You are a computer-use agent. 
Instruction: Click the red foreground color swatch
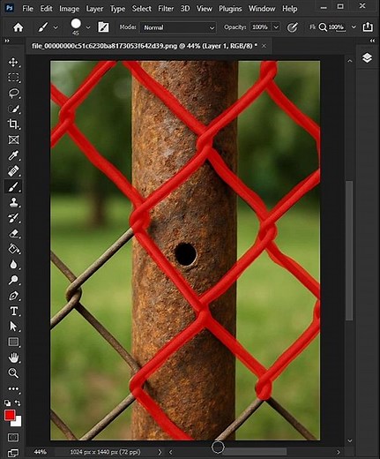click(x=10, y=415)
